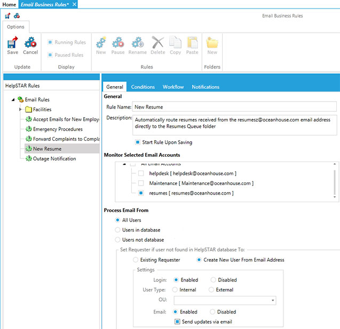Image resolution: width=340 pixels, height=329 pixels.
Task: Uncheck the resumes email account box
Action: tap(141, 193)
